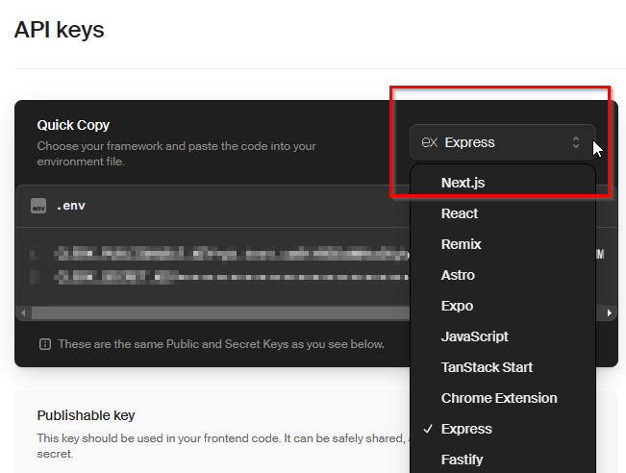Click the Quick Copy heading

[x=73, y=125]
